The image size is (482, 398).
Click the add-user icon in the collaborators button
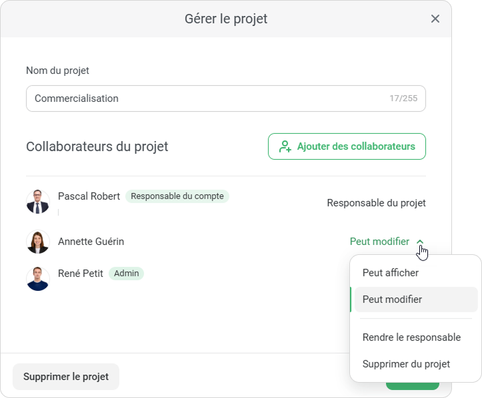[x=285, y=146]
